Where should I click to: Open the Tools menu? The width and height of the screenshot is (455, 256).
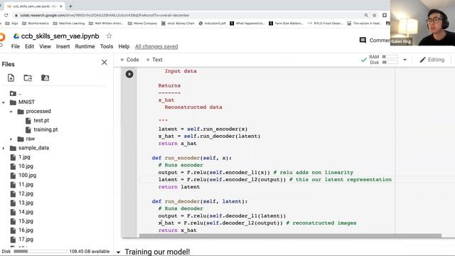pos(107,46)
